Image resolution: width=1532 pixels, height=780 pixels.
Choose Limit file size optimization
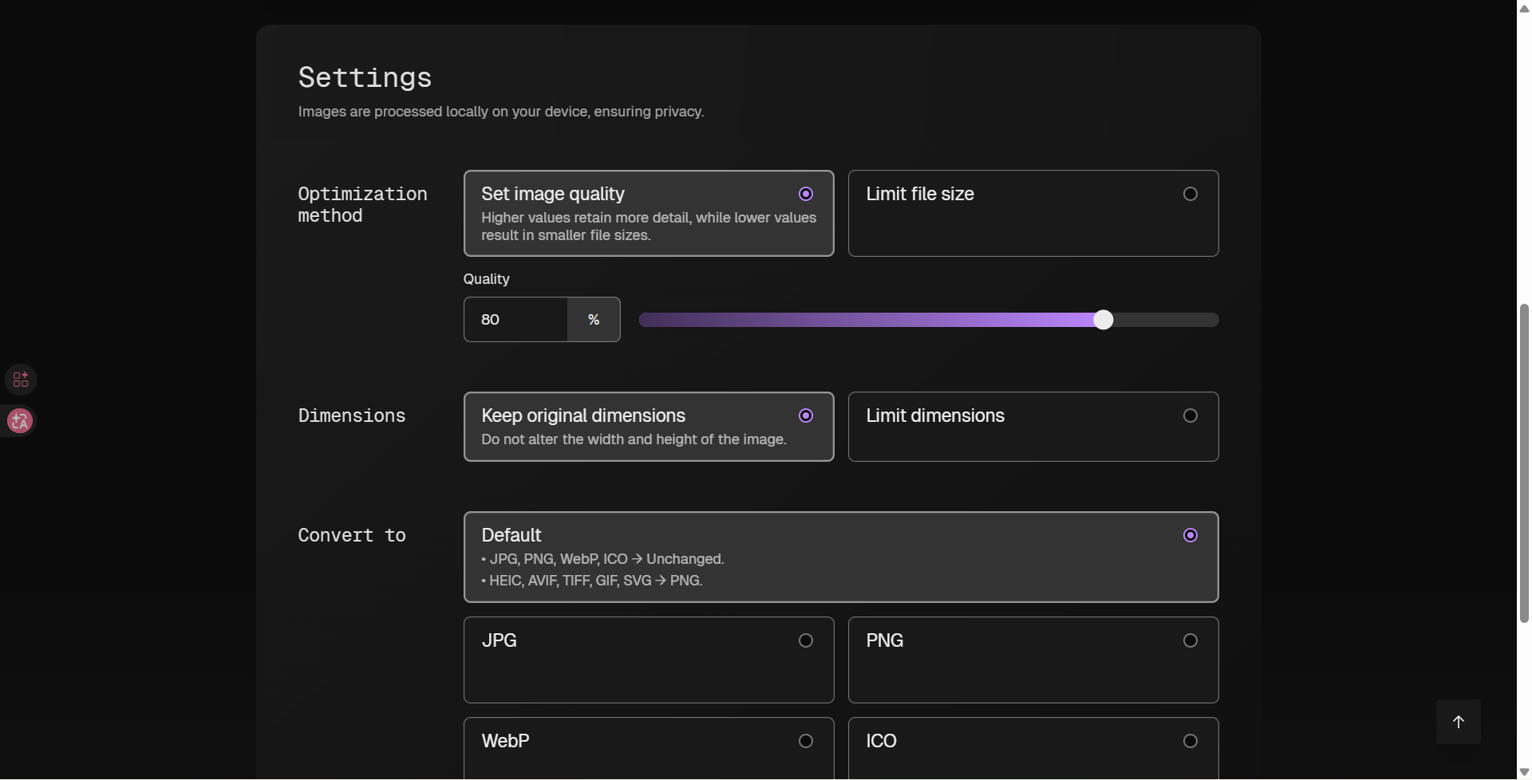point(1033,213)
